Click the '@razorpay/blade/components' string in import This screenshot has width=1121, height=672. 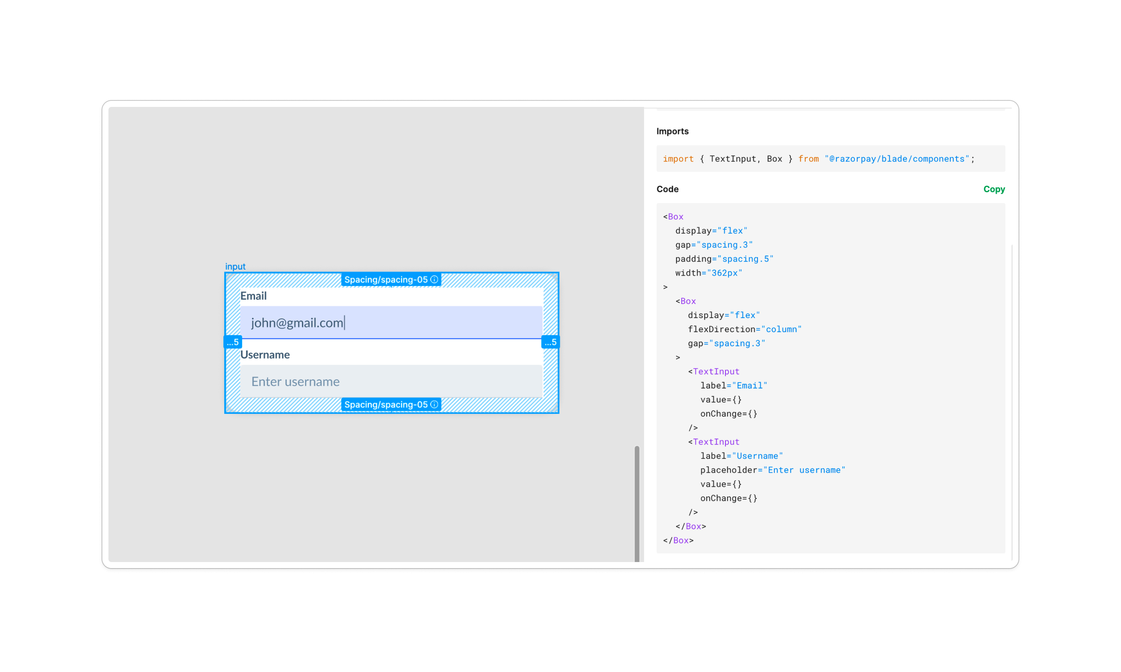click(x=896, y=159)
